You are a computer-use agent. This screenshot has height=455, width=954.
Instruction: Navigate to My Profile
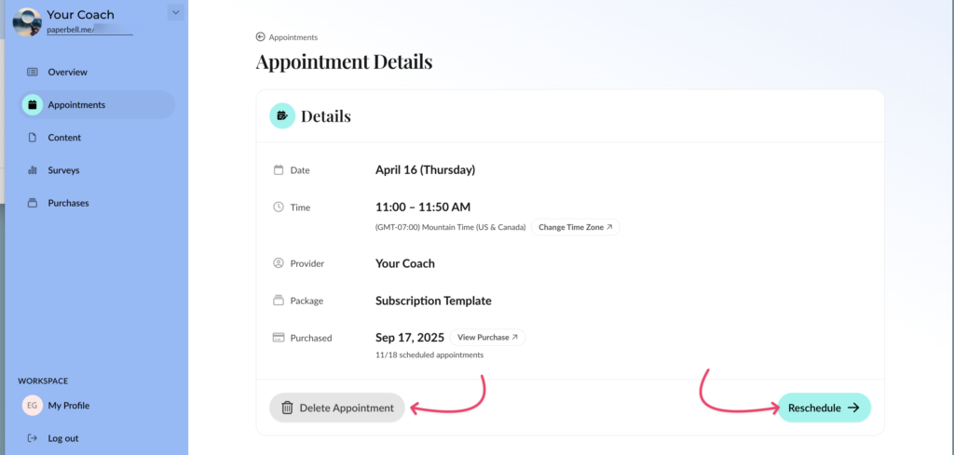[69, 406]
